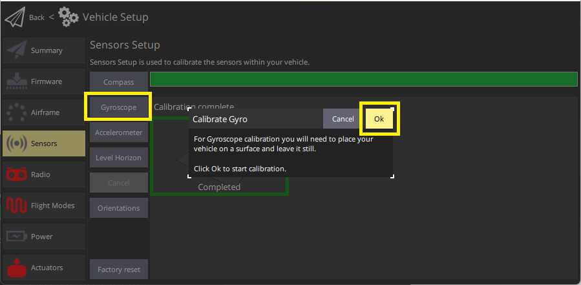This screenshot has width=581, height=285.
Task: Select the Power battery icon
Action: [16, 237]
